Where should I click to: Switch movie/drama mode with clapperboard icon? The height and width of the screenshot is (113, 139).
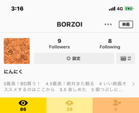click(x=126, y=58)
